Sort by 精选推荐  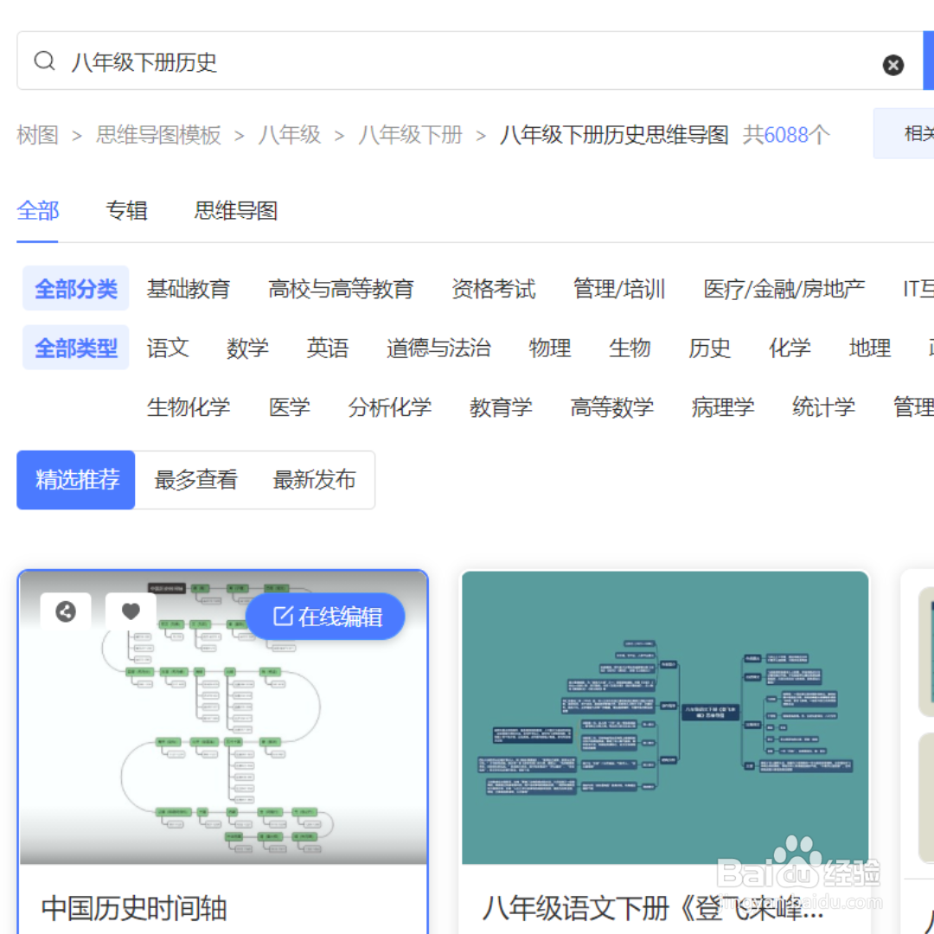pyautogui.click(x=76, y=480)
